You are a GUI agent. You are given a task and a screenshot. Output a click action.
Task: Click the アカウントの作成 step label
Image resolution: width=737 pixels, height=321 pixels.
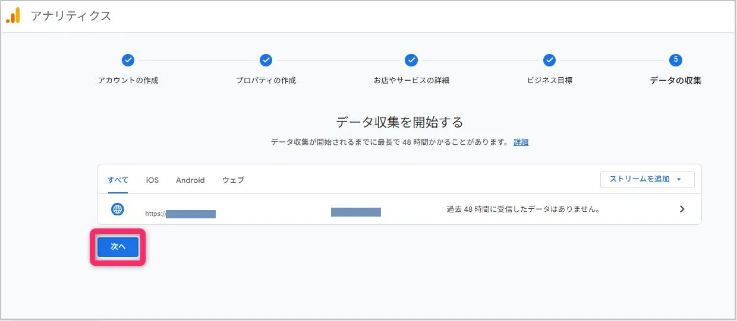pos(128,80)
